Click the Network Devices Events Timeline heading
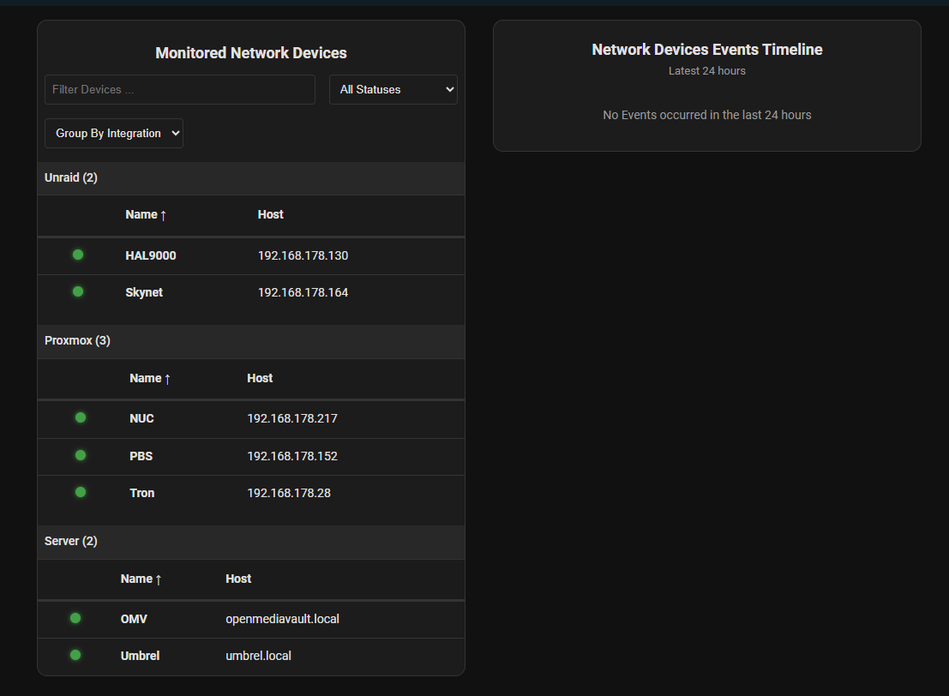Screen dimensions: 949x696 tap(706, 50)
